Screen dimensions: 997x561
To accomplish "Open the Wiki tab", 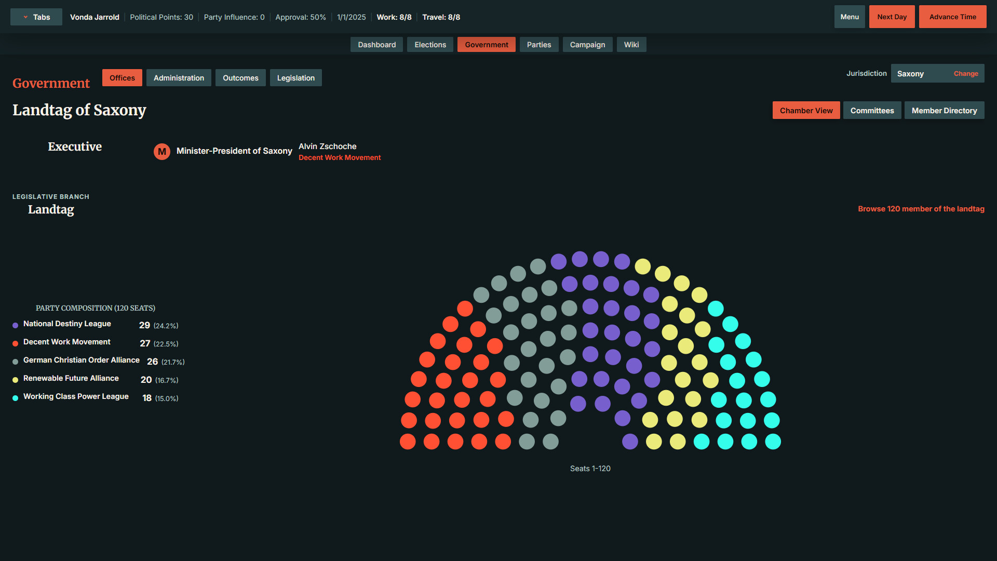I will pos(631,45).
